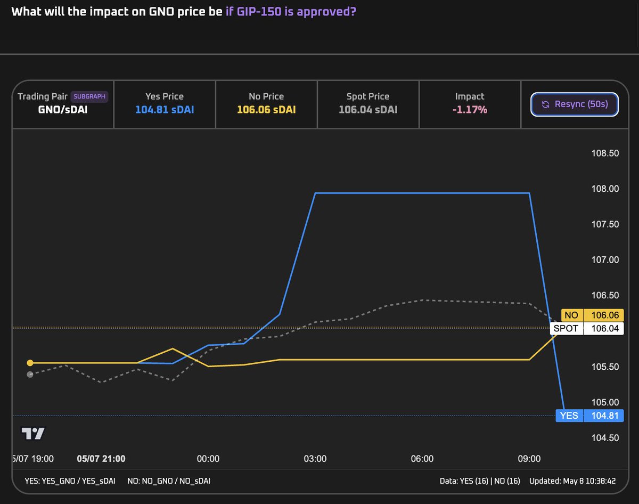This screenshot has width=639, height=504.
Task: Click the yellow starting dot of NO line
Action: 30,363
